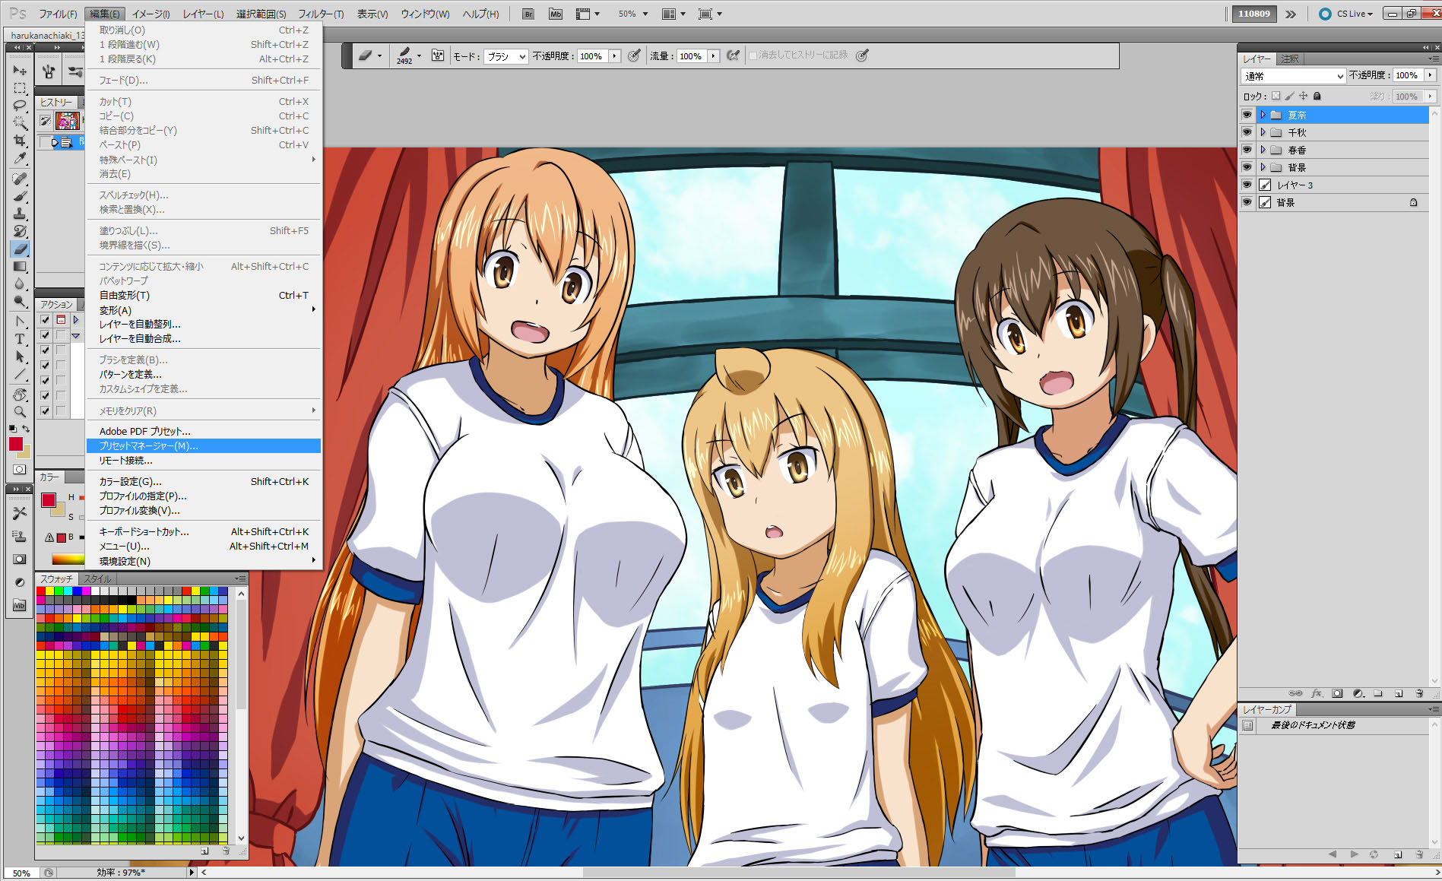
Task: Select the Clone Stamp tool
Action: tap(20, 214)
